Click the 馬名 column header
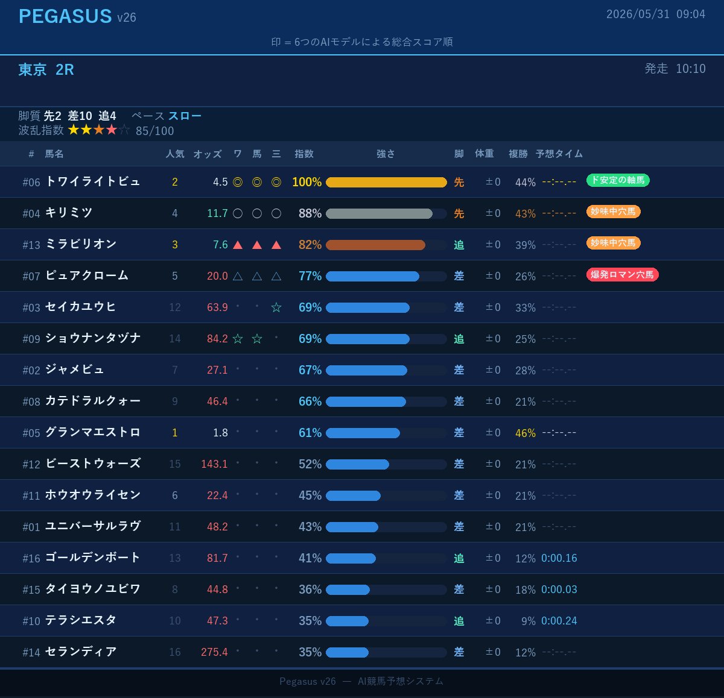 click(x=54, y=154)
